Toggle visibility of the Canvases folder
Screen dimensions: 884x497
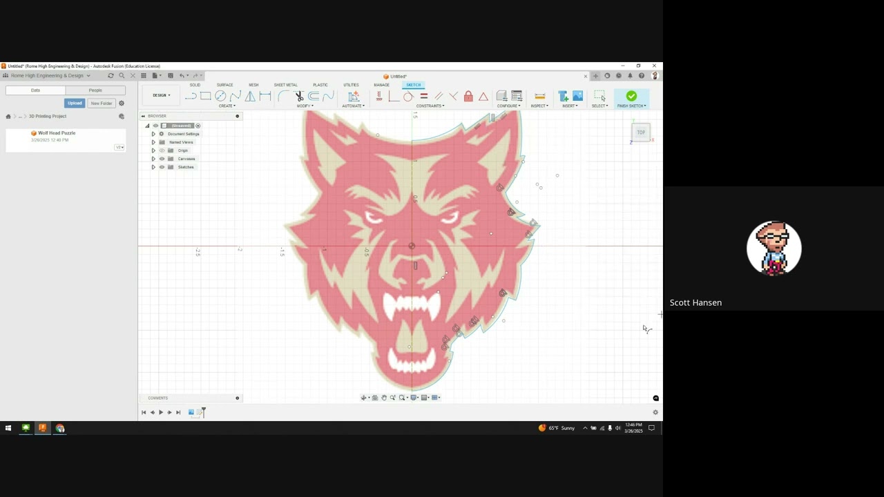point(162,159)
